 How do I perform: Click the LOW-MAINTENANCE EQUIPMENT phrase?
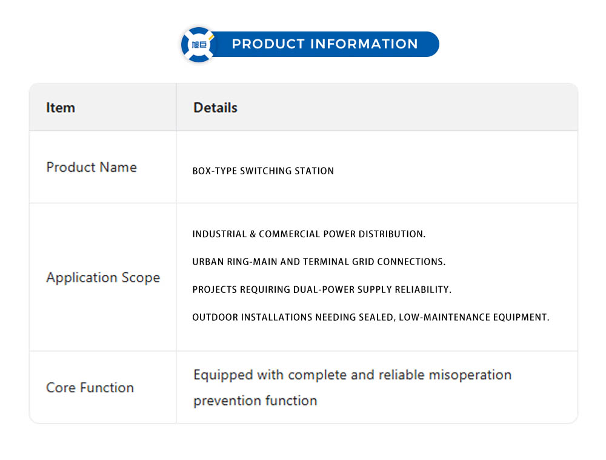click(x=474, y=318)
